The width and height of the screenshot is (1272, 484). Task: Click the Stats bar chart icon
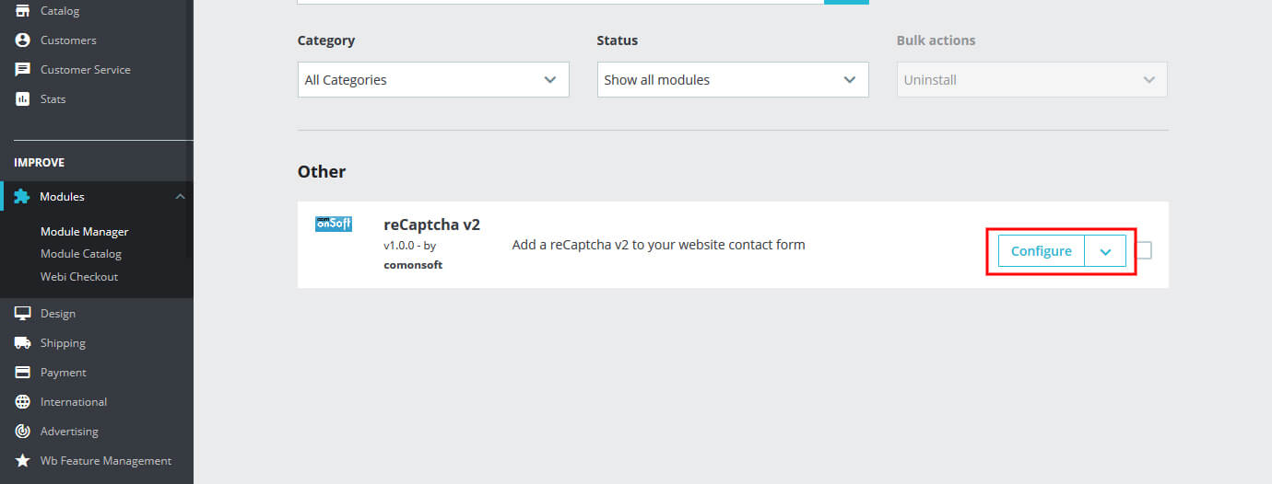coord(23,99)
